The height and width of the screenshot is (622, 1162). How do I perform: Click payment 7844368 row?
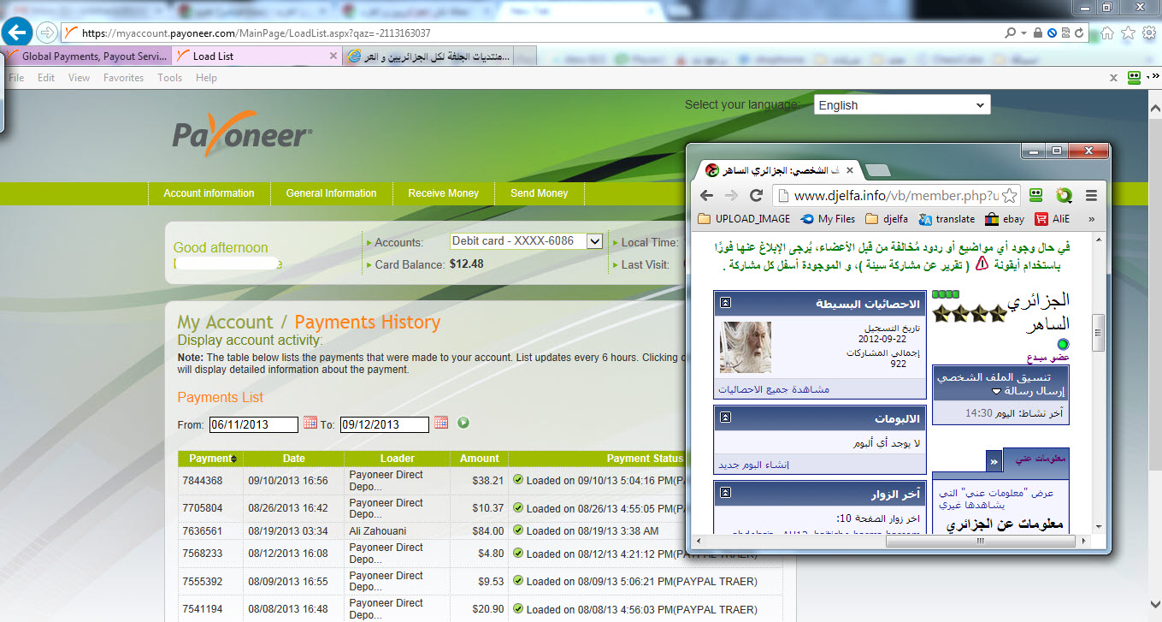pos(480,481)
